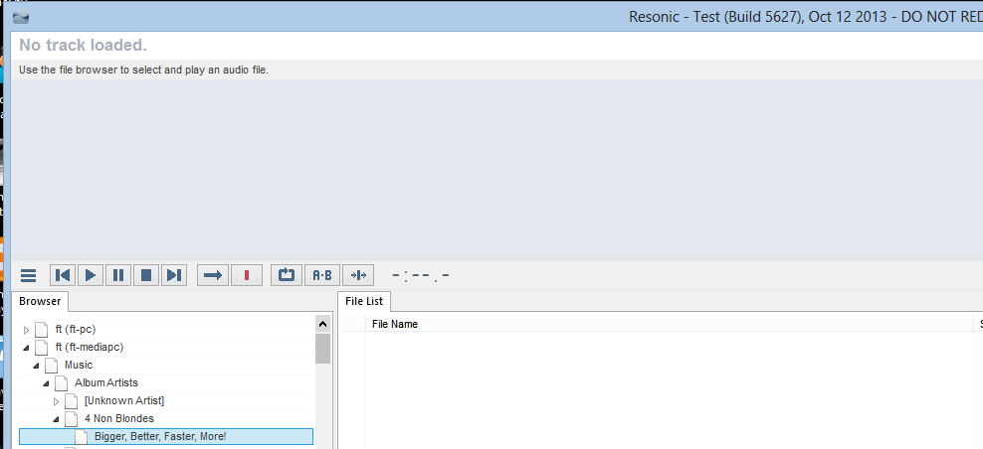Toggle the right-arrow play mode button
This screenshot has width=983, height=449.
click(212, 275)
